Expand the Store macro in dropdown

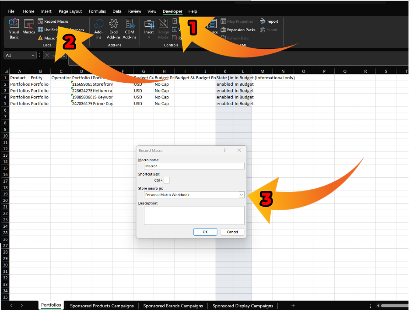[x=242, y=195]
